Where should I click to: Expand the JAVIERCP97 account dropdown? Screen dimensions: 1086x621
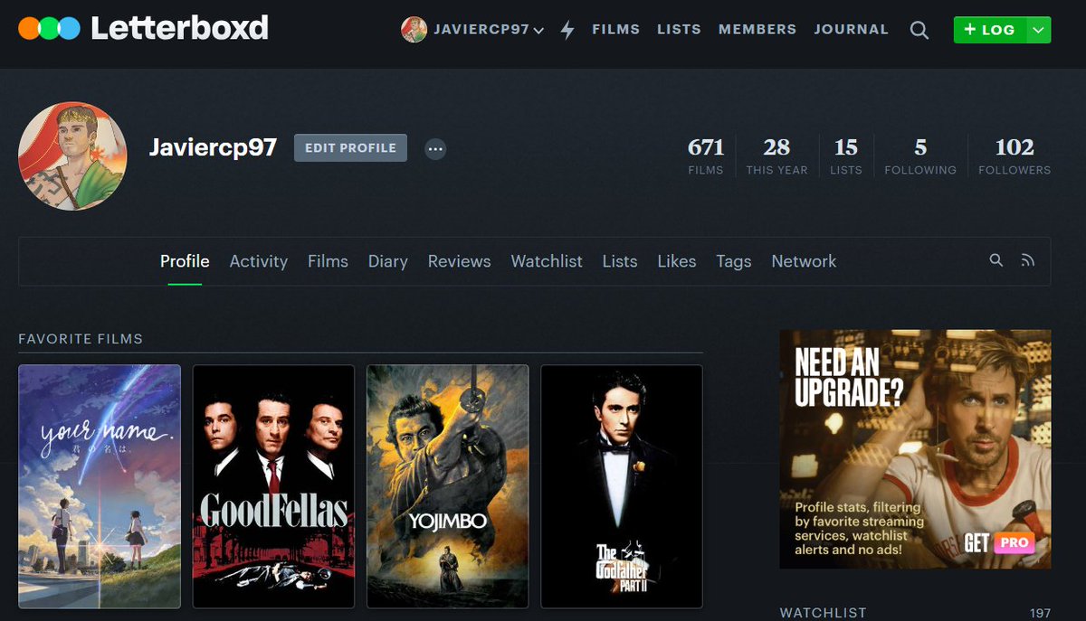point(487,30)
